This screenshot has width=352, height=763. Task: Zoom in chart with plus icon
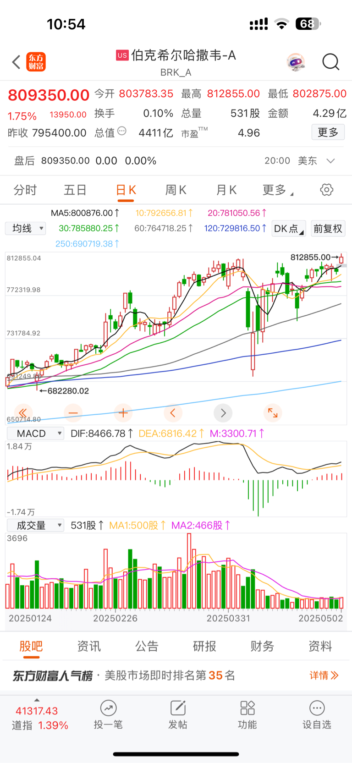(123, 413)
